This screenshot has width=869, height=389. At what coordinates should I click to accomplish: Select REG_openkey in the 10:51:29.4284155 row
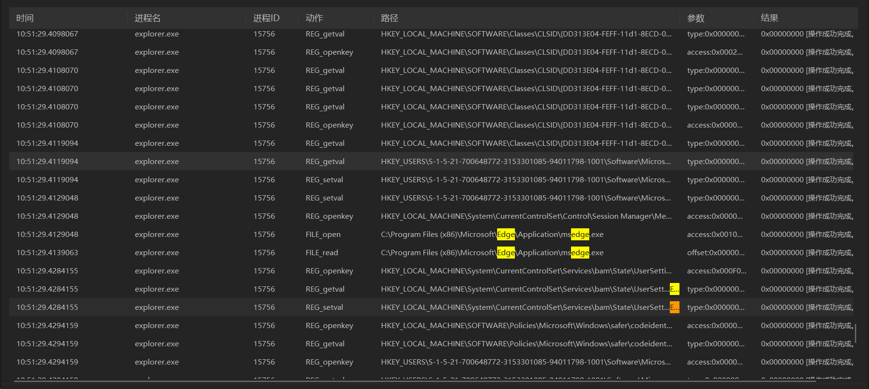(x=329, y=271)
